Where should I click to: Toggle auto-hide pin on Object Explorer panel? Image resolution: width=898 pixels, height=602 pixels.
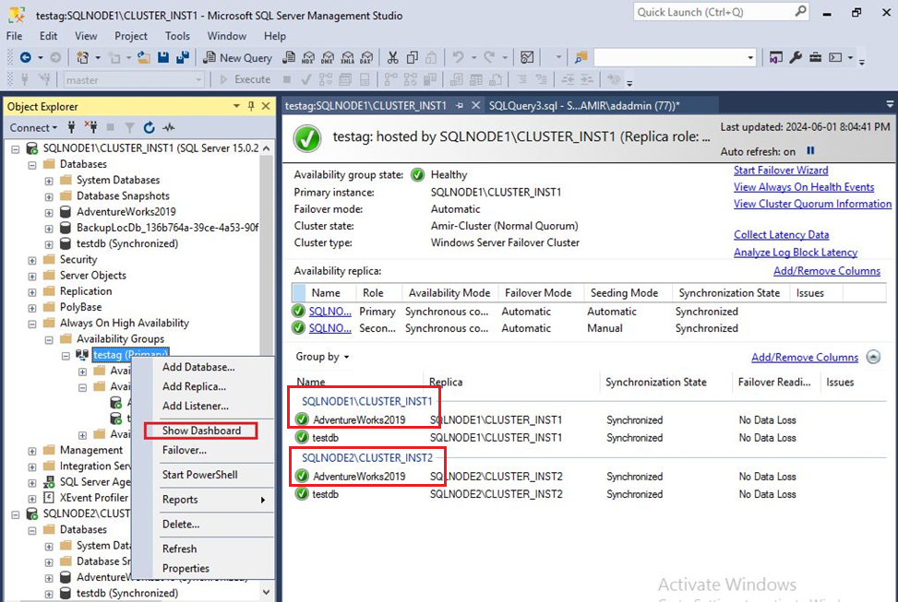251,106
